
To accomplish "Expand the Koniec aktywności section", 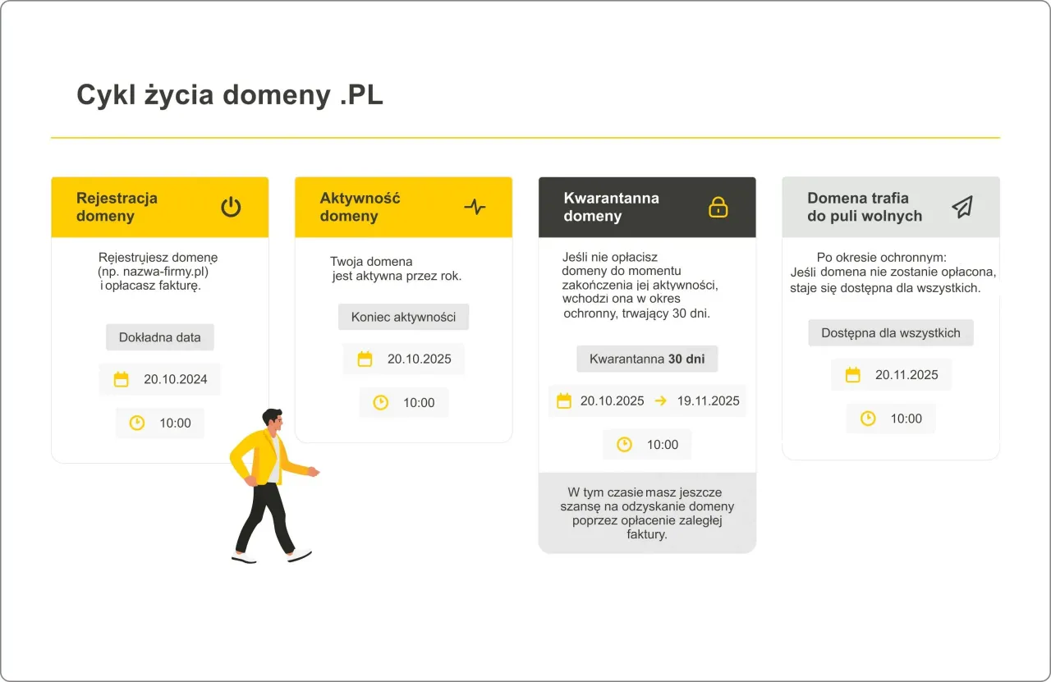I will point(403,317).
